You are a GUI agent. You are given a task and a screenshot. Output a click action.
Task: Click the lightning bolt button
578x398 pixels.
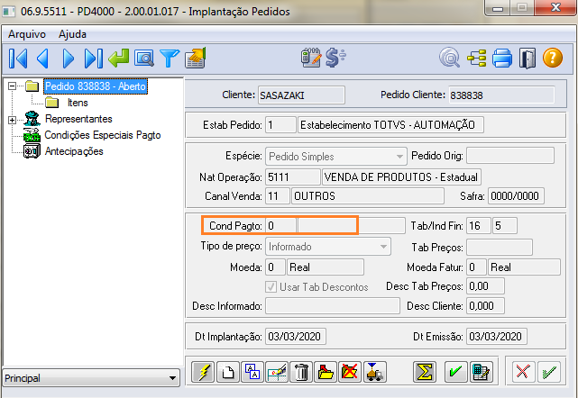[x=203, y=372]
